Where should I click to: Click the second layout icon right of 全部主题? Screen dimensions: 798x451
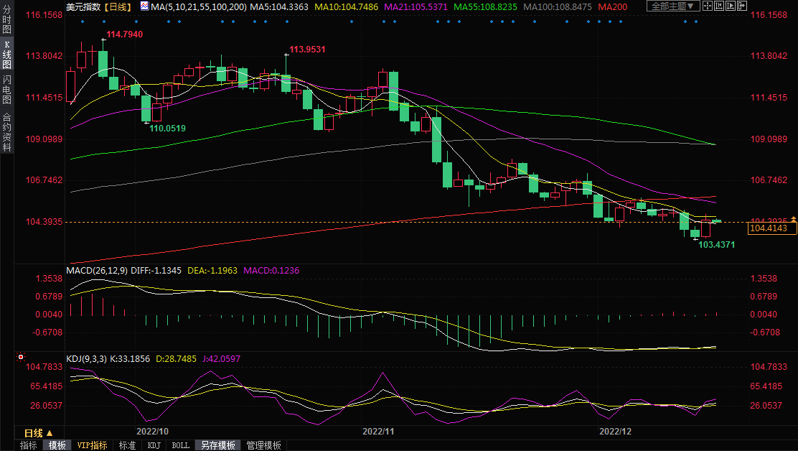pos(719,6)
